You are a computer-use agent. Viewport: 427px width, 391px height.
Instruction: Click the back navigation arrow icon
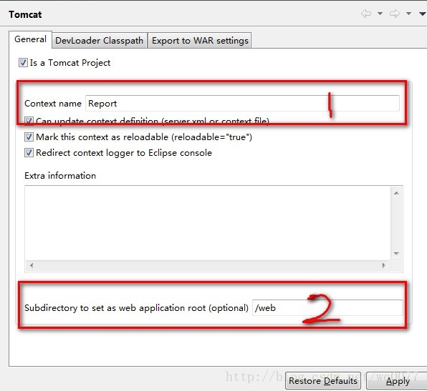[366, 14]
